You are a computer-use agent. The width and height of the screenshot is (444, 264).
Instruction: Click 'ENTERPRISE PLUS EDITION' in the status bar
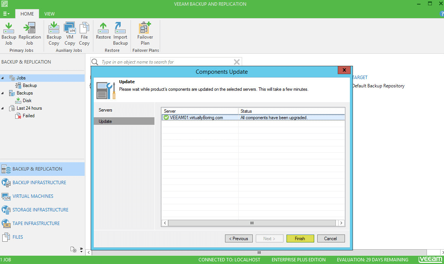(x=298, y=260)
